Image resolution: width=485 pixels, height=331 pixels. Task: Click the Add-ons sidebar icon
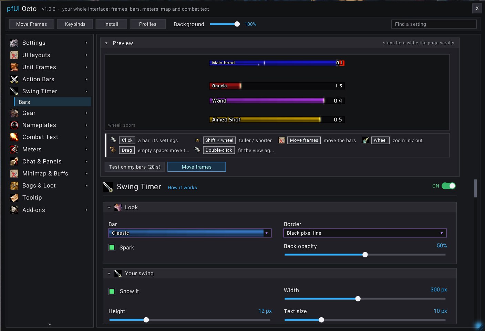pos(14,210)
